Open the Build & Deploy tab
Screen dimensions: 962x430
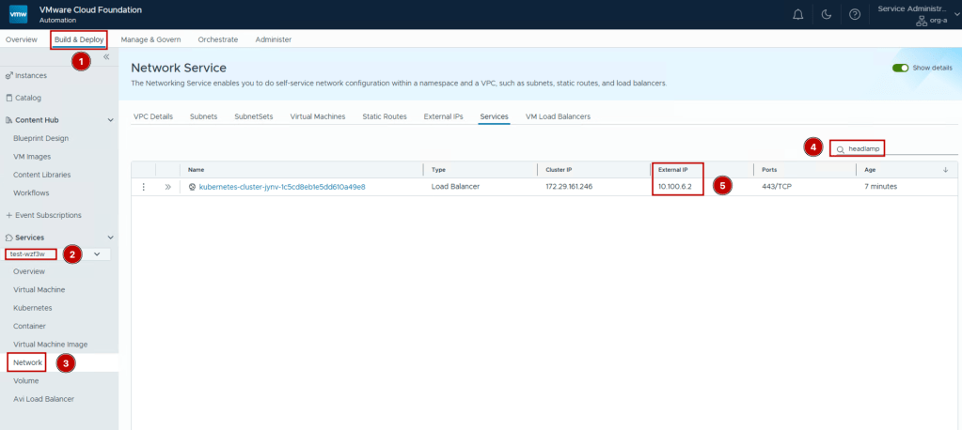tap(79, 39)
